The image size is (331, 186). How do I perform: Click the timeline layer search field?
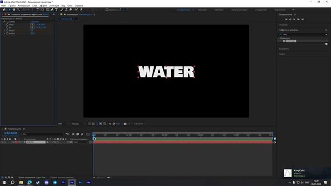42,134
